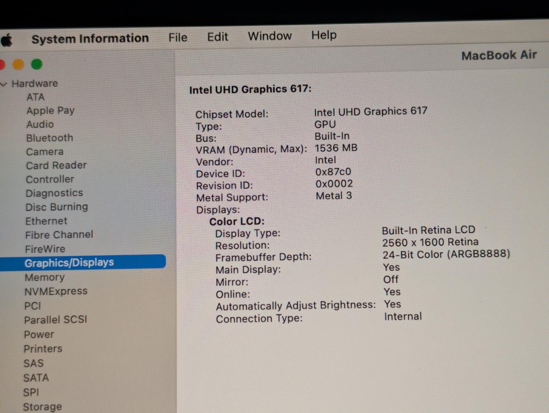
Task: Open the Window menu
Action: coord(270,36)
